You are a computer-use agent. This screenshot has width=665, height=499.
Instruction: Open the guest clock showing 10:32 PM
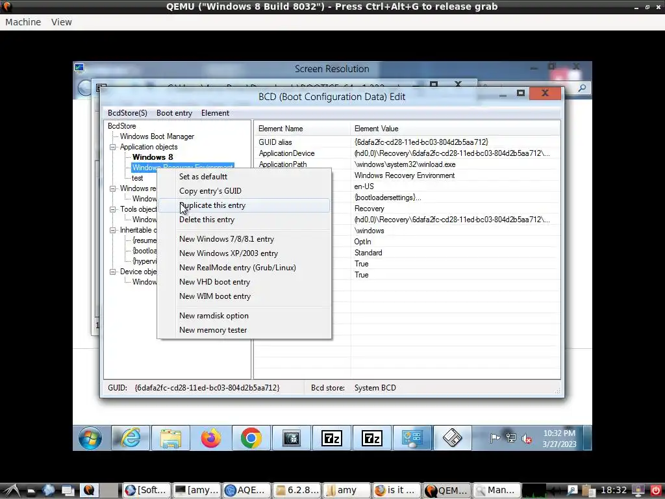click(559, 439)
